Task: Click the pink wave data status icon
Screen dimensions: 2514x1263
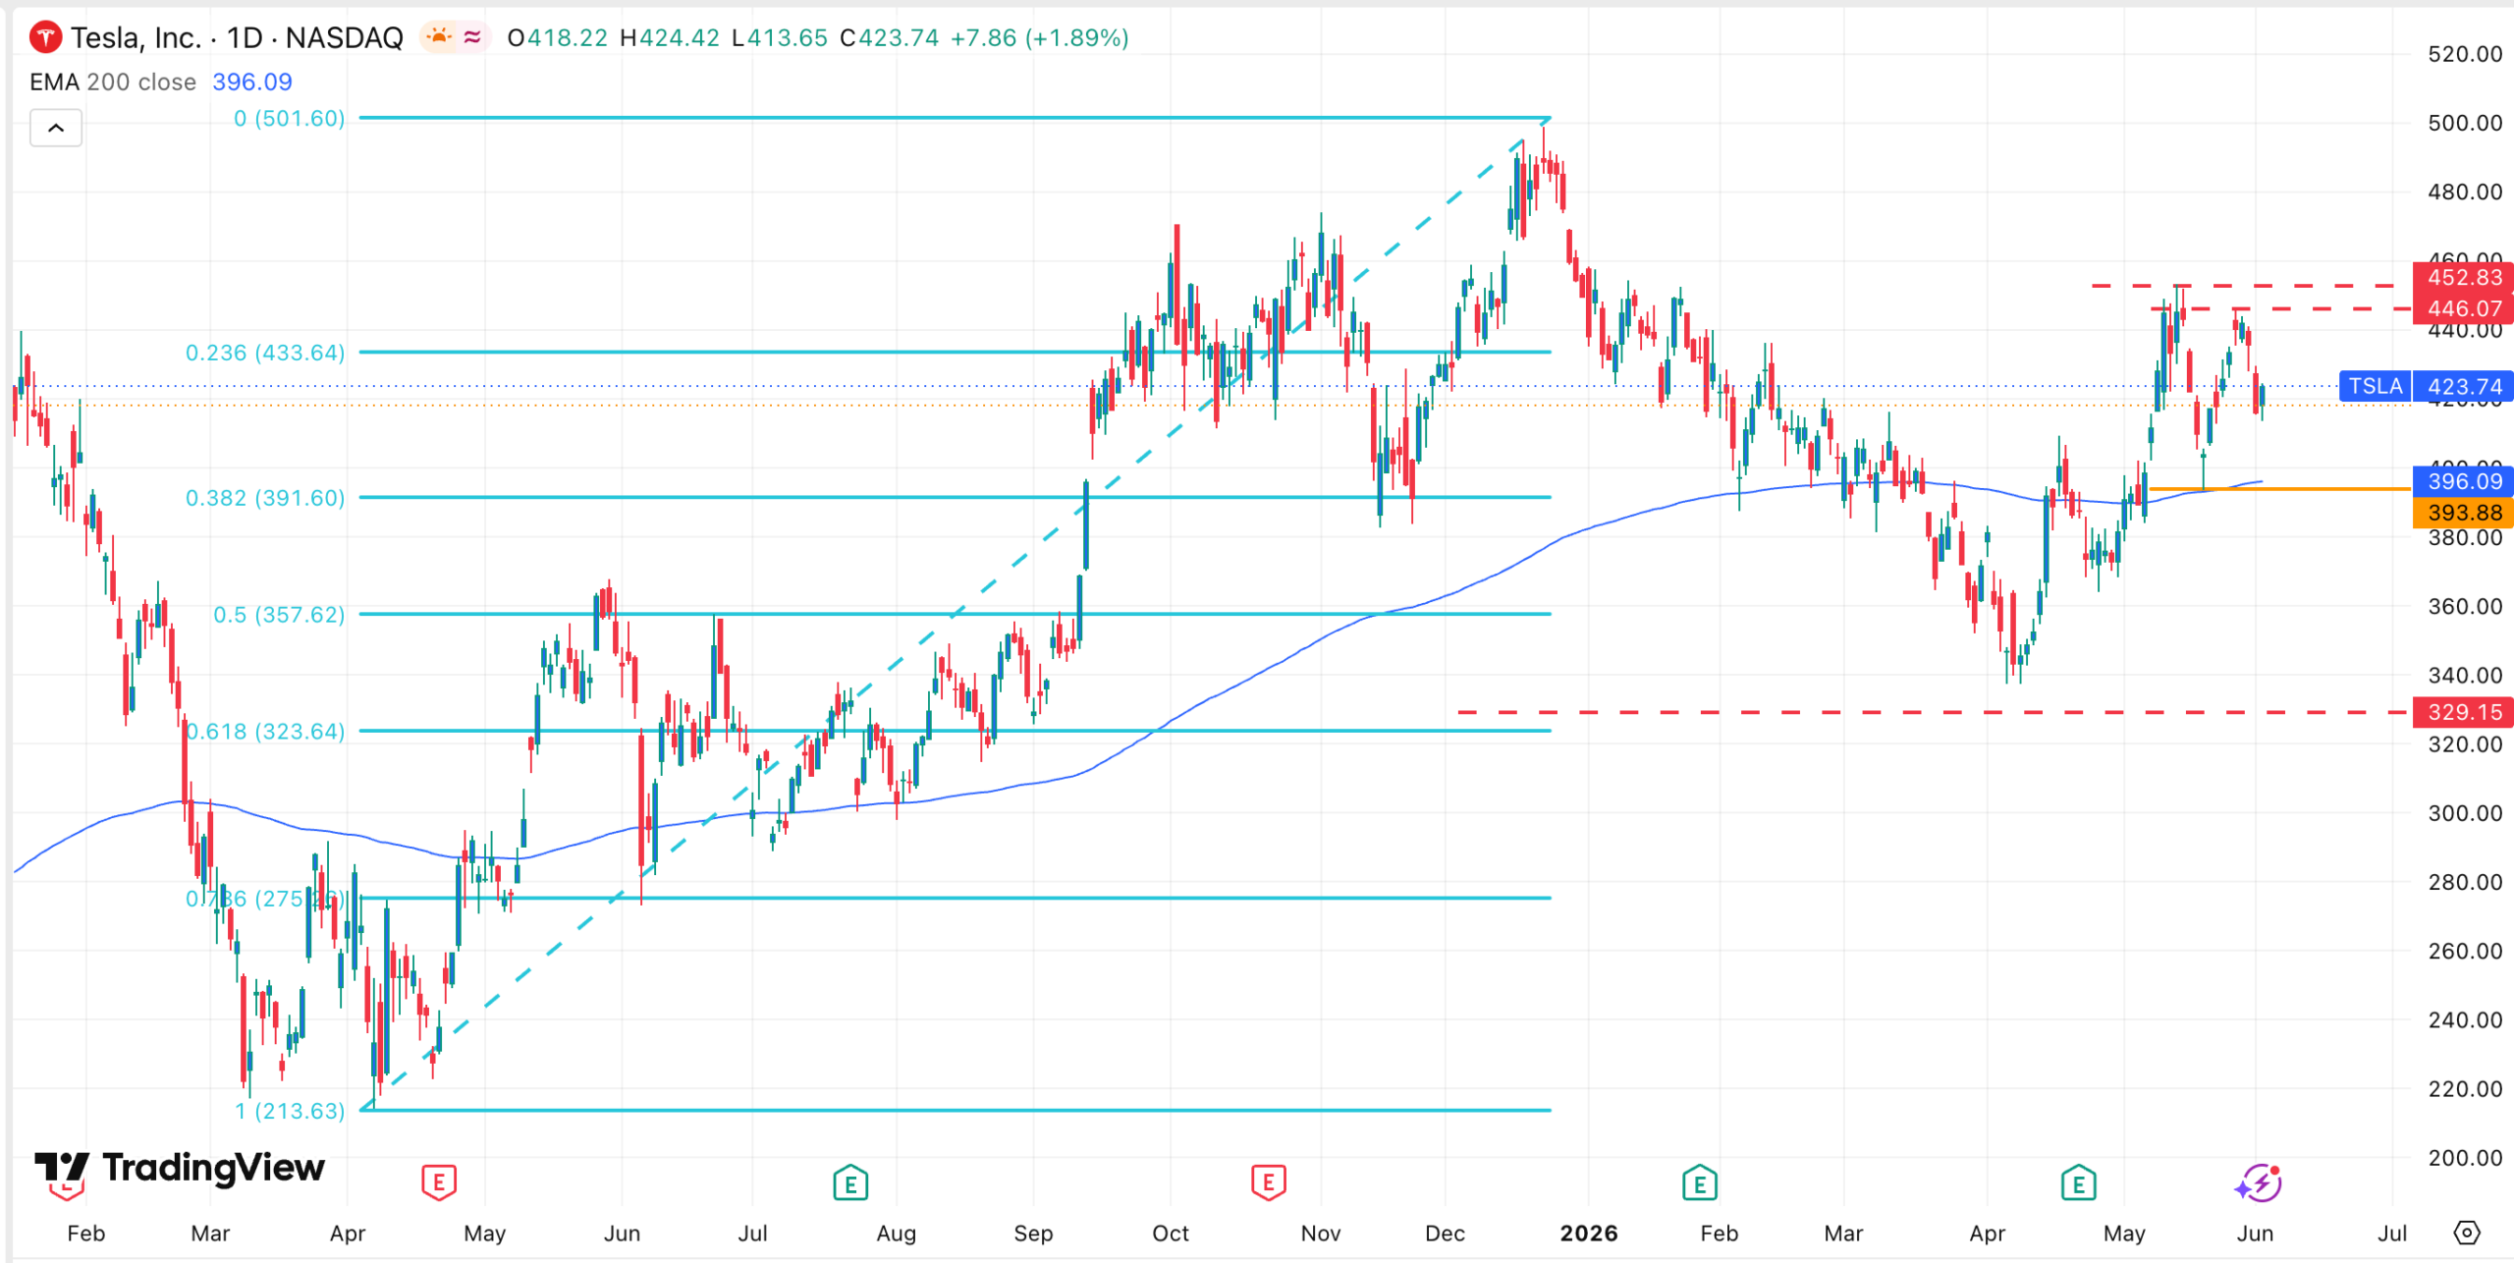Action: (472, 37)
